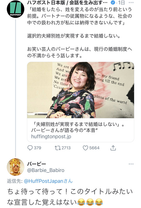Viewport: 141px width, 208px height.
Task: Open the HuffPost profile avatar
Action: [16, 9]
